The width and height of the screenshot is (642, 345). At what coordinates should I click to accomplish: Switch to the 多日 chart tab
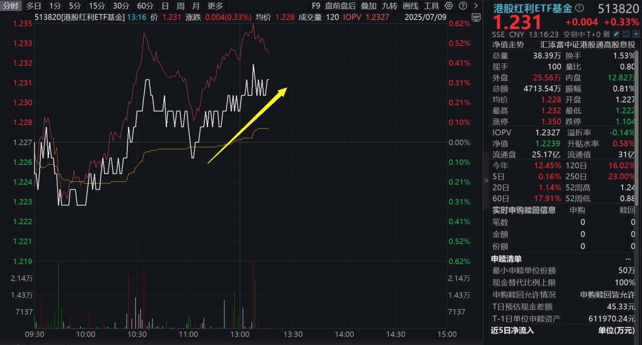(x=34, y=6)
